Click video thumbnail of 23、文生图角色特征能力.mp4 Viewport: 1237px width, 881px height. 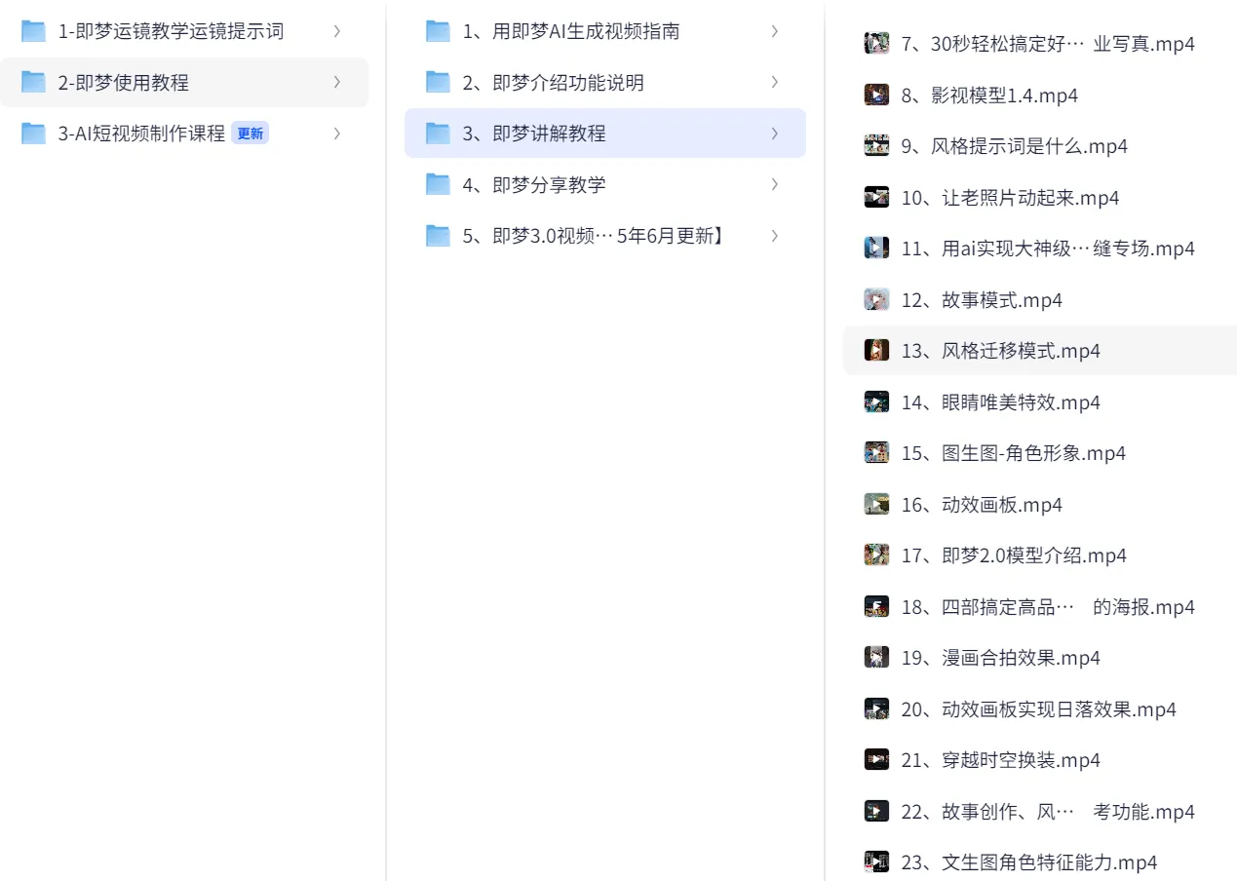(876, 862)
